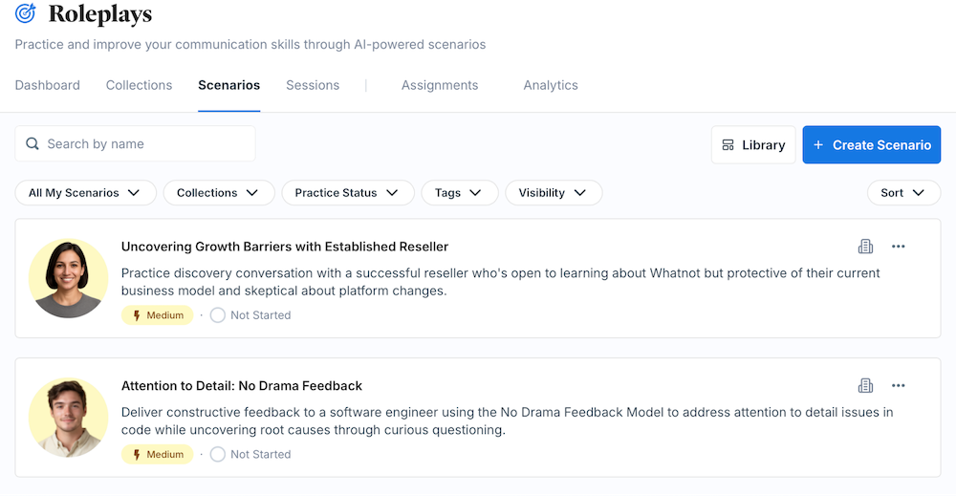The height and width of the screenshot is (496, 956).
Task: Open Attention to Detail: No Drama Feedback title
Action: coord(241,386)
